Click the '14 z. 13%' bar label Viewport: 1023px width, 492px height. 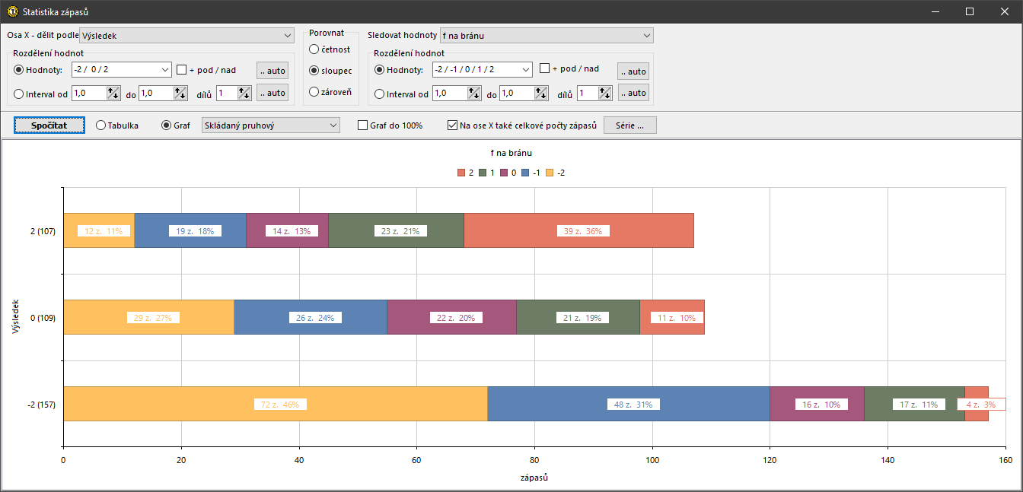290,231
